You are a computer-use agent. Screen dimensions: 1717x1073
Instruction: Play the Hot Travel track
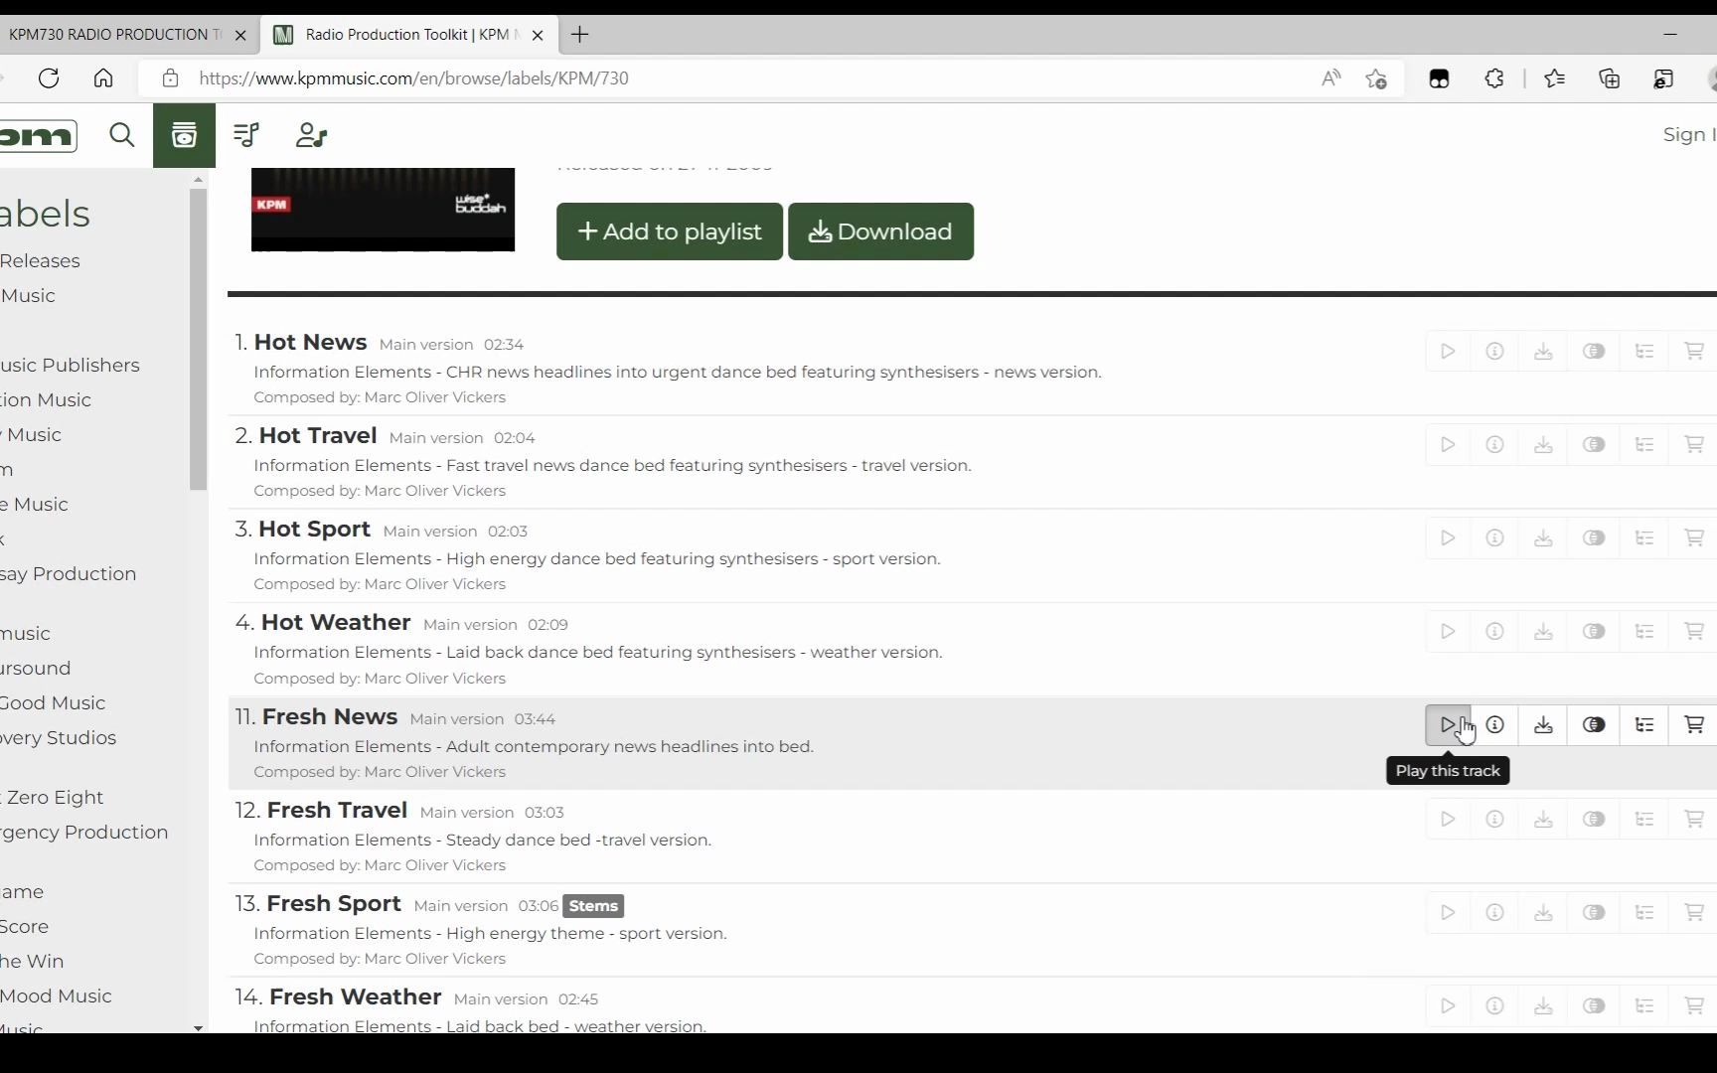(1448, 444)
